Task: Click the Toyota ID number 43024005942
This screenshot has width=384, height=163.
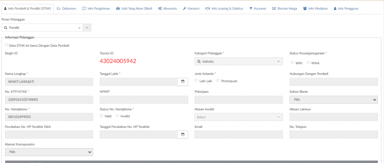Action: (x=118, y=61)
